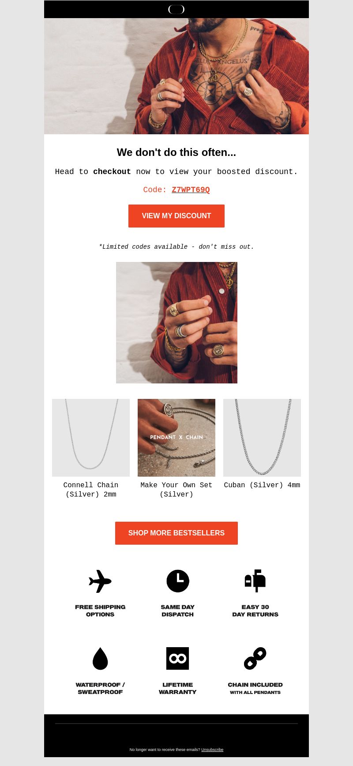
Task: Click the Make Your Own Set title
Action: [176, 490]
